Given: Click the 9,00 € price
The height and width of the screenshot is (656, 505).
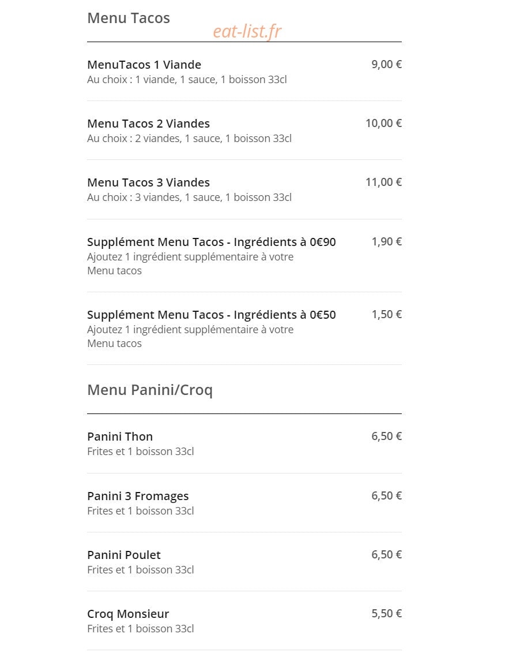Looking at the screenshot, I should 387,65.
